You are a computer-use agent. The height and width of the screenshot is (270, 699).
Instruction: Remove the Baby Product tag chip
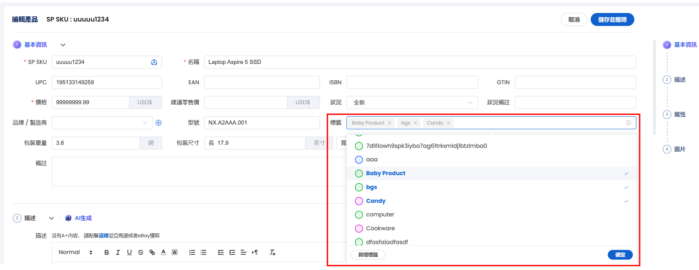[x=389, y=123]
